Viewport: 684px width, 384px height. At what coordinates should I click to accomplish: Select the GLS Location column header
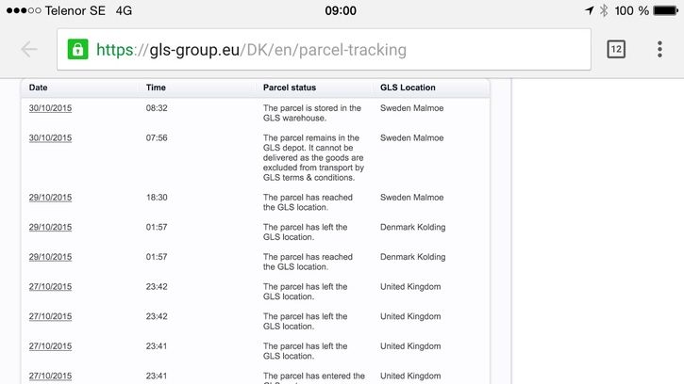point(408,88)
